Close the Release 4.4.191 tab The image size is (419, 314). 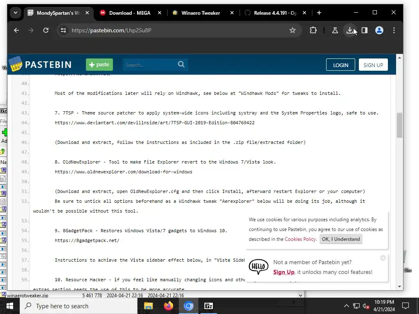(x=304, y=13)
